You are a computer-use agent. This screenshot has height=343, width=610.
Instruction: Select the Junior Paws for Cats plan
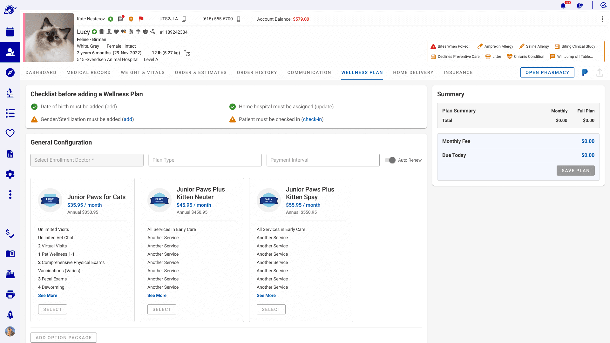(52, 309)
